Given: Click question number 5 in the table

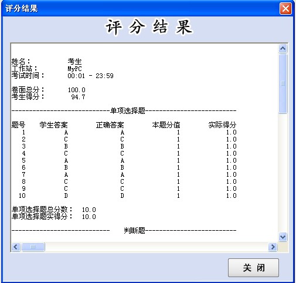Looking at the screenshot, I should coord(23,160).
